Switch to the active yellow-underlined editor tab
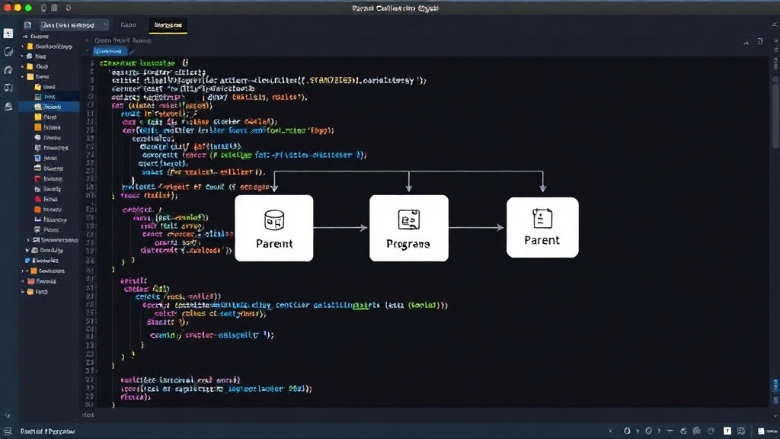 pos(168,25)
